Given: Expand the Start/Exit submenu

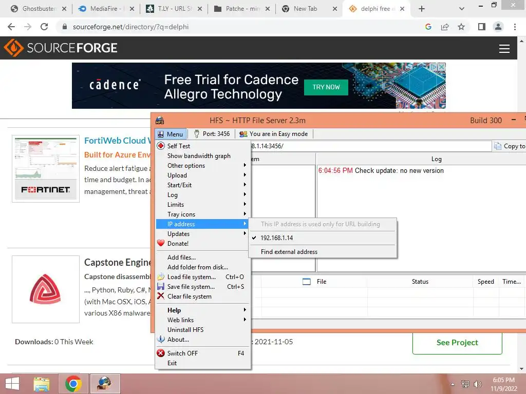Looking at the screenshot, I should pyautogui.click(x=203, y=185).
